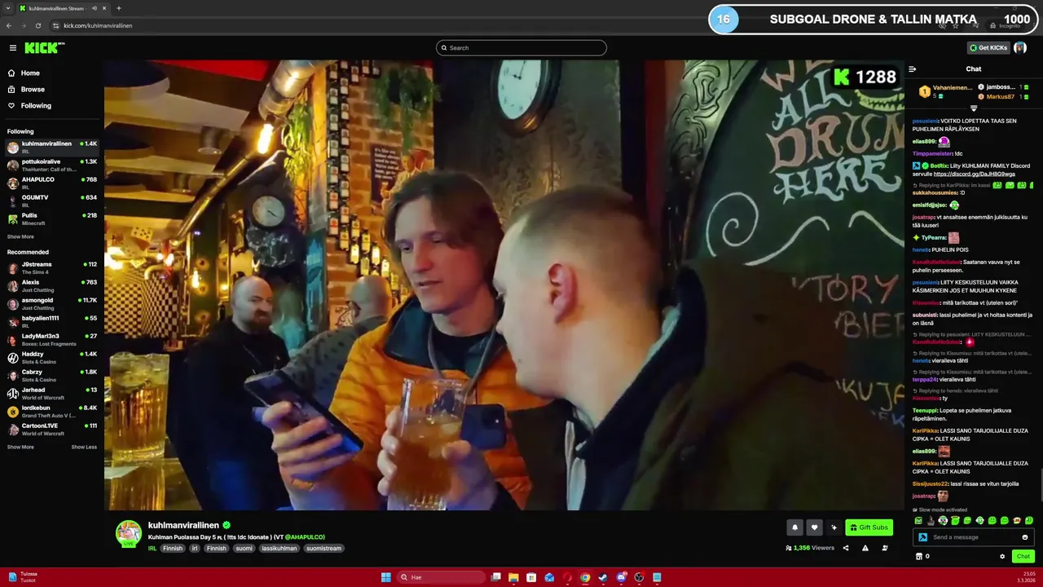Image resolution: width=1043 pixels, height=587 pixels.
Task: Open Following in the sidebar
Action: click(36, 106)
